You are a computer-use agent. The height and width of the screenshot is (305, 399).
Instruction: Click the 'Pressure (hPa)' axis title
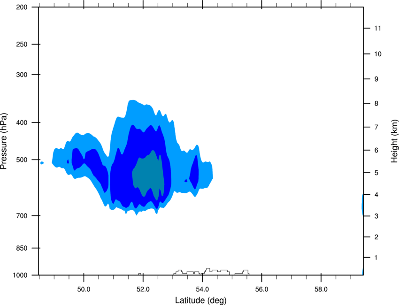click(4, 141)
